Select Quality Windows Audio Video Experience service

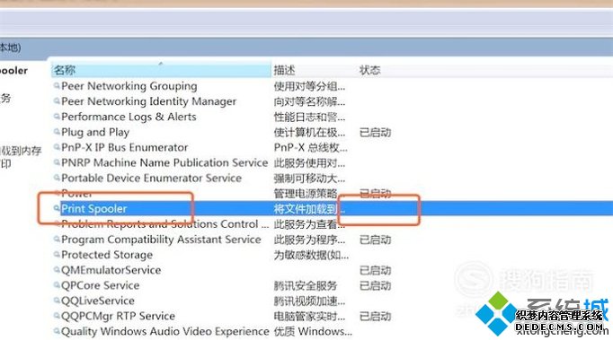pos(165,331)
